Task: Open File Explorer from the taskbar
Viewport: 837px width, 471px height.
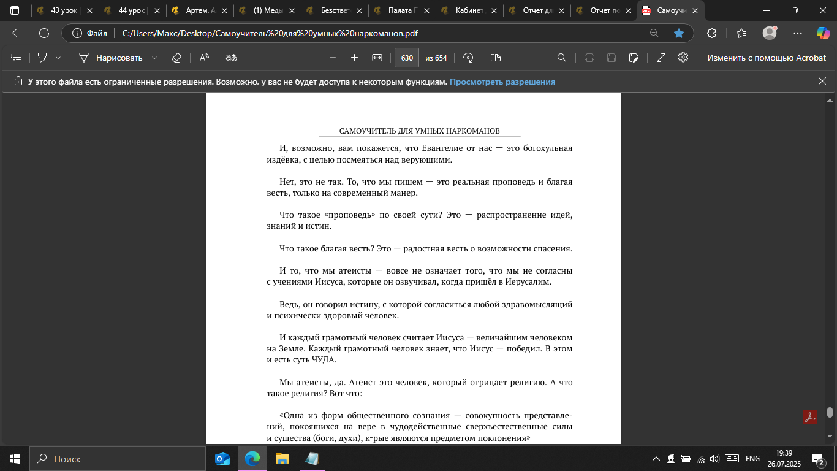Action: [282, 459]
